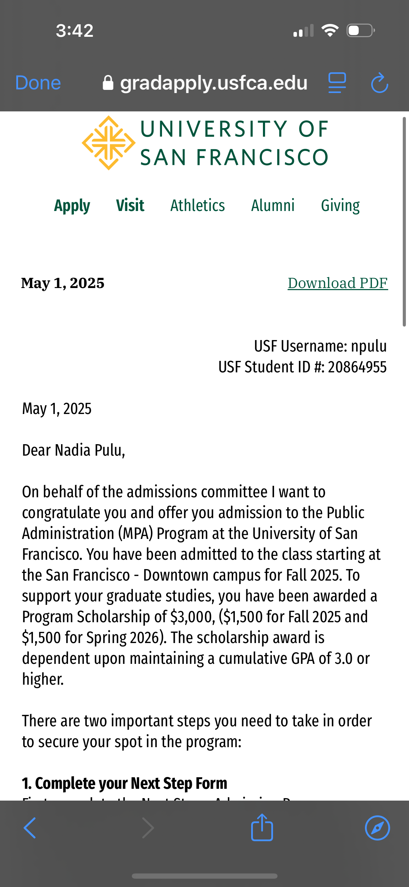The height and width of the screenshot is (887, 409).
Task: Tap the Done button
Action: pyautogui.click(x=38, y=83)
